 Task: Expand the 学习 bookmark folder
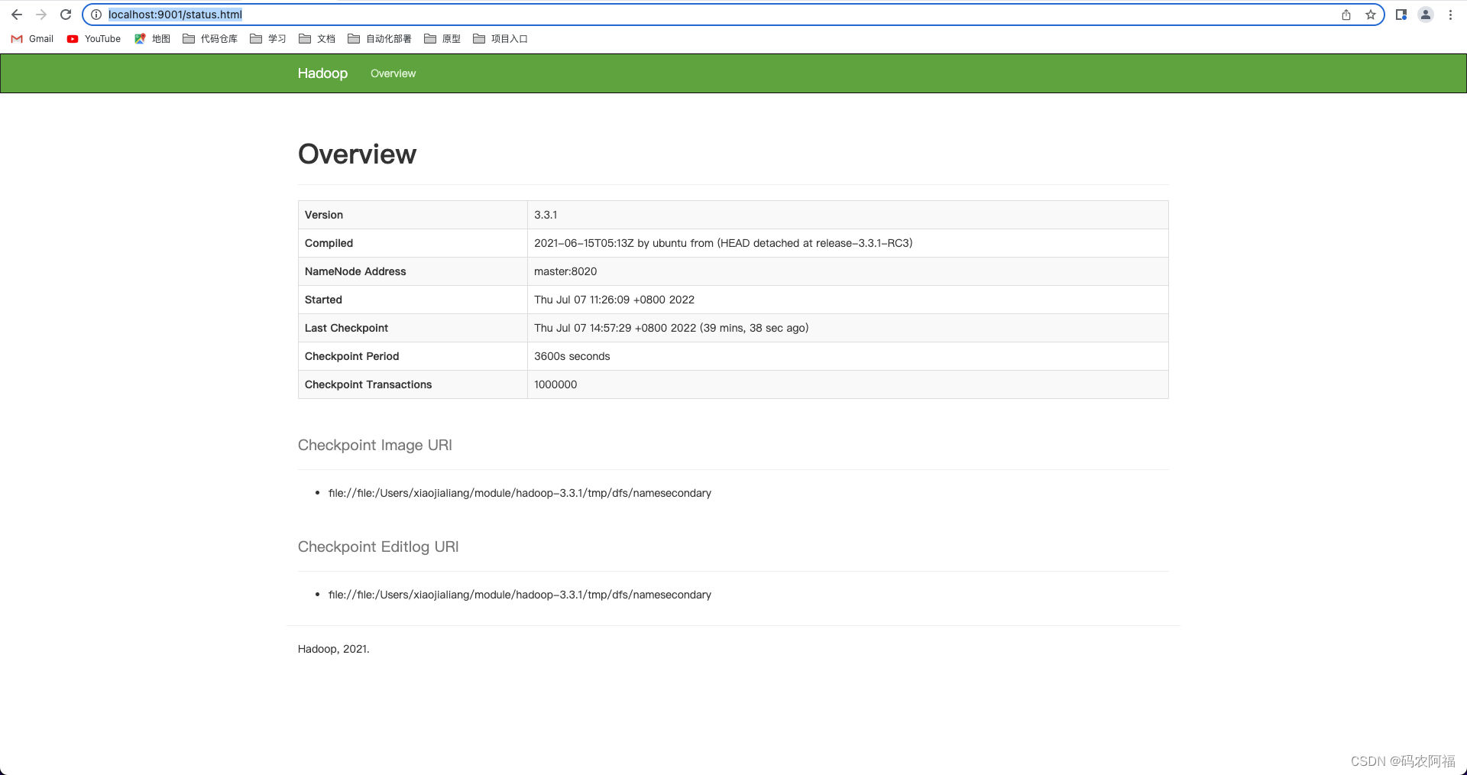tap(267, 39)
